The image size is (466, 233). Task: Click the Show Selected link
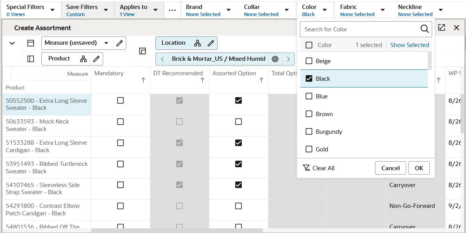click(x=409, y=45)
